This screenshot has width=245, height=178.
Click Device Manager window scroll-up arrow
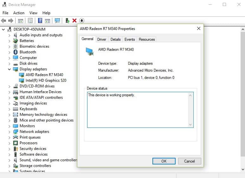(243, 29)
